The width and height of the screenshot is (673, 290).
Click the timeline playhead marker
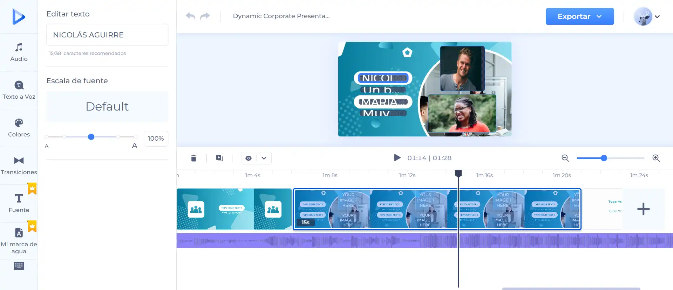458,173
